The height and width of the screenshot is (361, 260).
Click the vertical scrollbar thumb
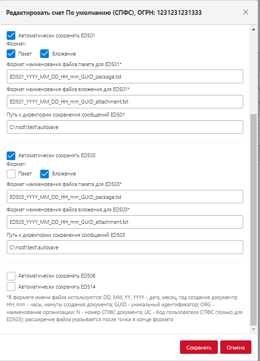click(254, 220)
